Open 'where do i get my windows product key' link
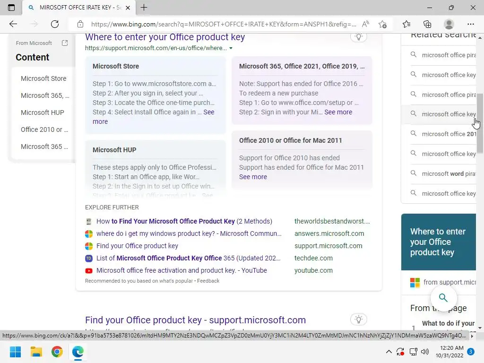The height and width of the screenshot is (363, 484). [189, 233]
